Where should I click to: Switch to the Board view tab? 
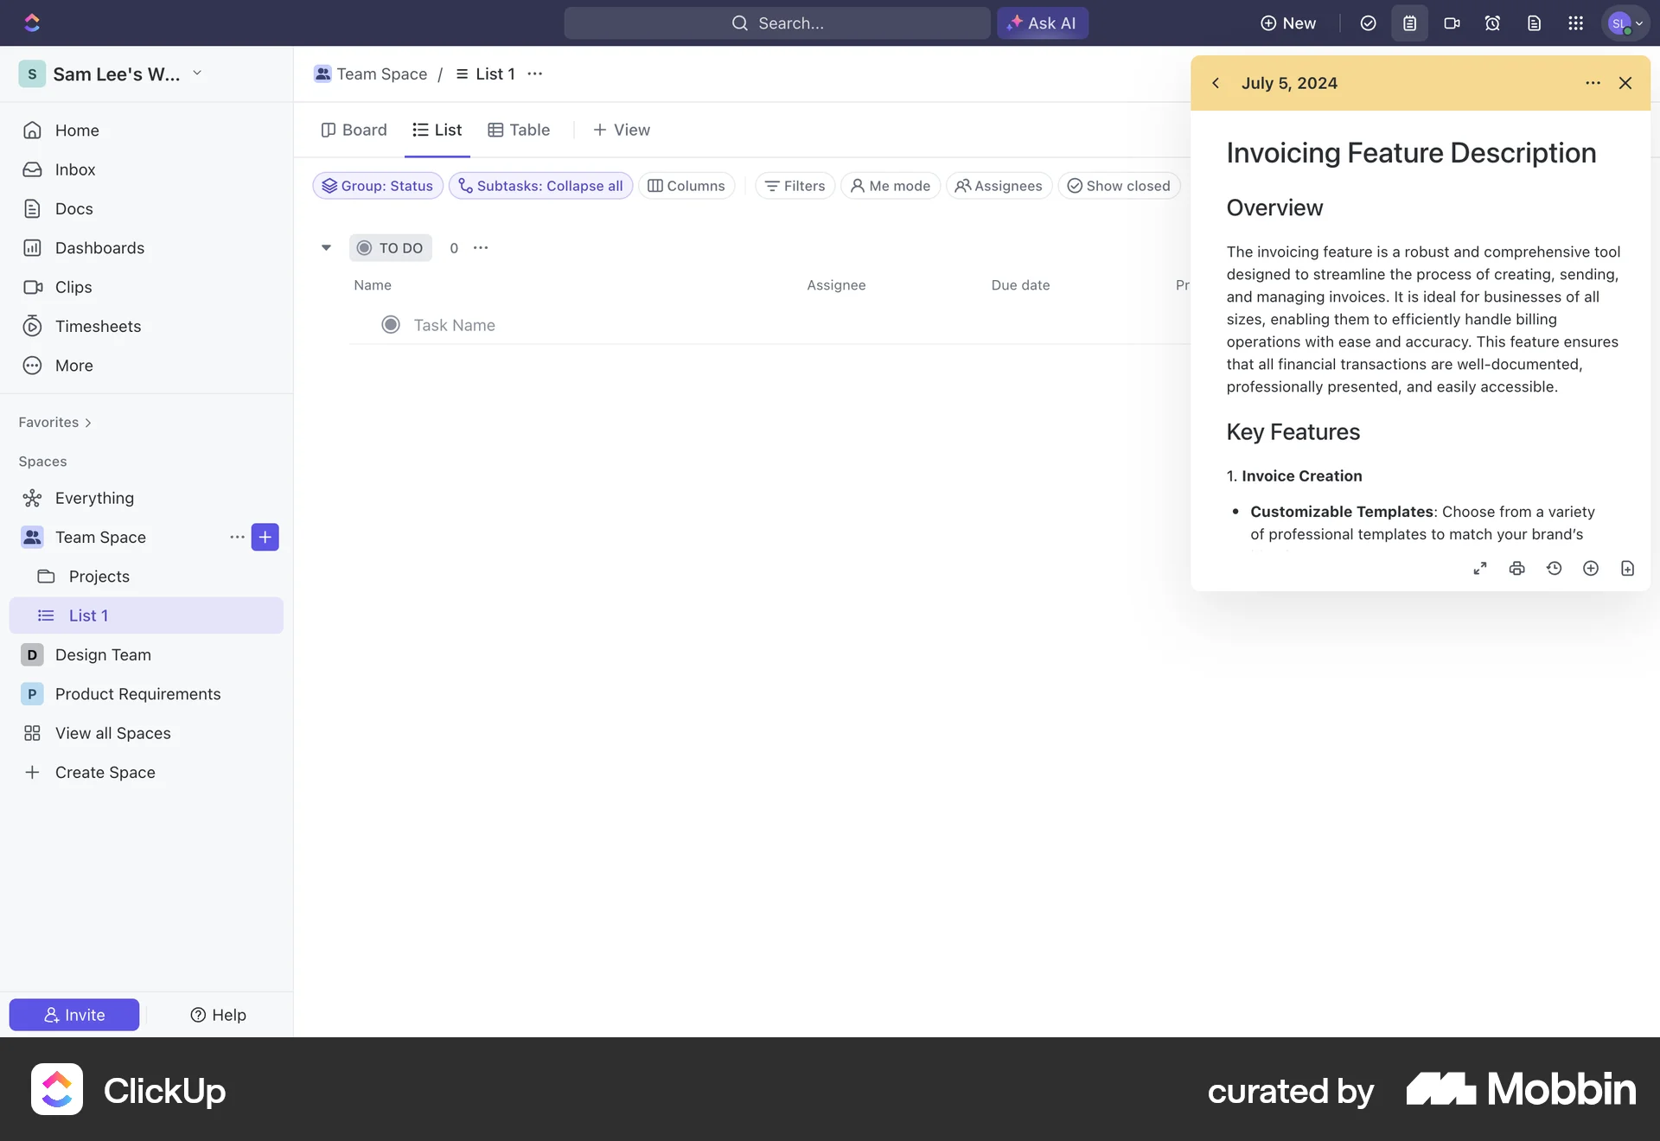354,130
